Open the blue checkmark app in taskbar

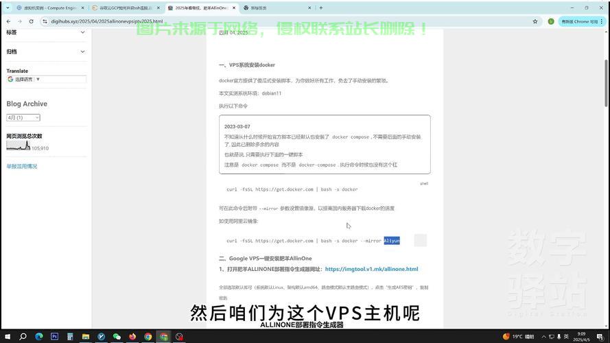click(x=101, y=336)
